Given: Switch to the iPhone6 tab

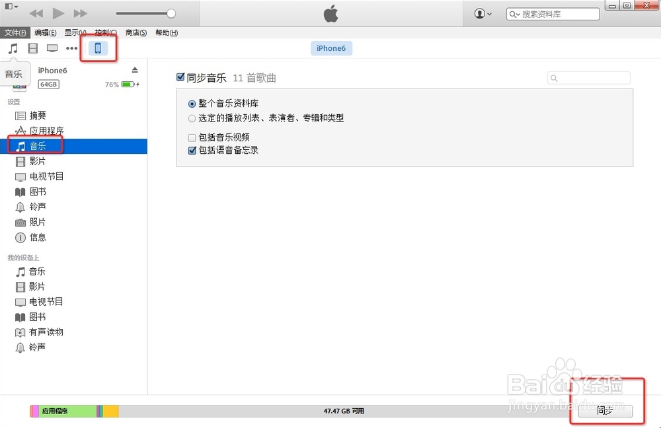Looking at the screenshot, I should (x=331, y=48).
